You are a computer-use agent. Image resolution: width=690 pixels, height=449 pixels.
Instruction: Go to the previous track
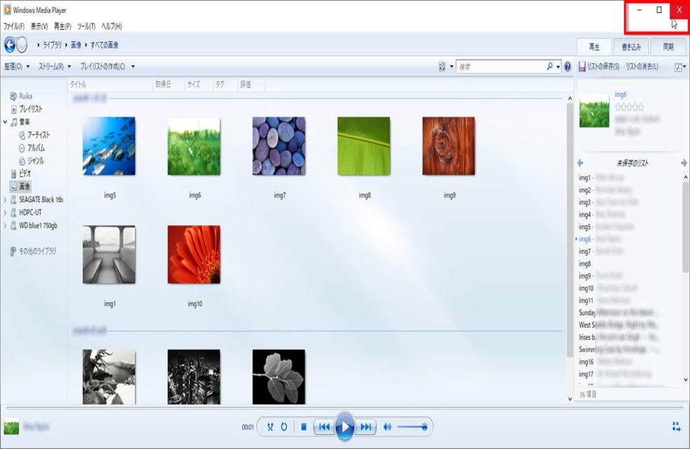323,427
